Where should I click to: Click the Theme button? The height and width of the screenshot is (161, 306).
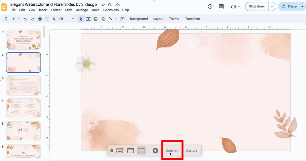click(x=174, y=19)
